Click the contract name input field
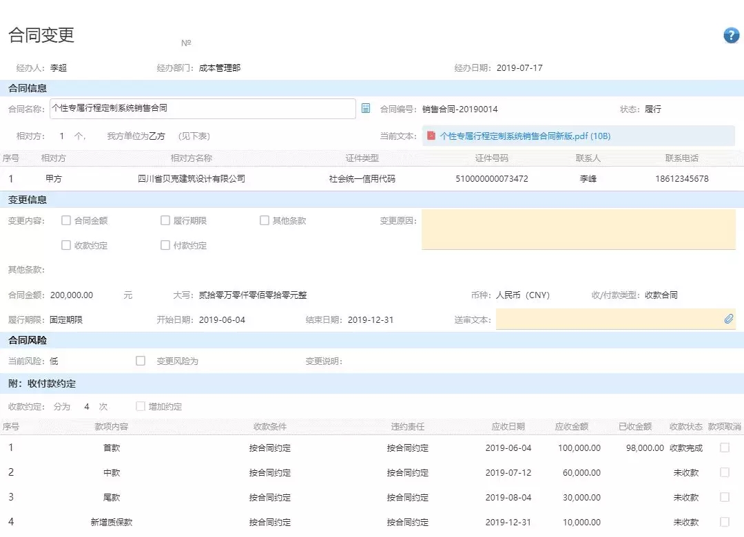 point(203,109)
